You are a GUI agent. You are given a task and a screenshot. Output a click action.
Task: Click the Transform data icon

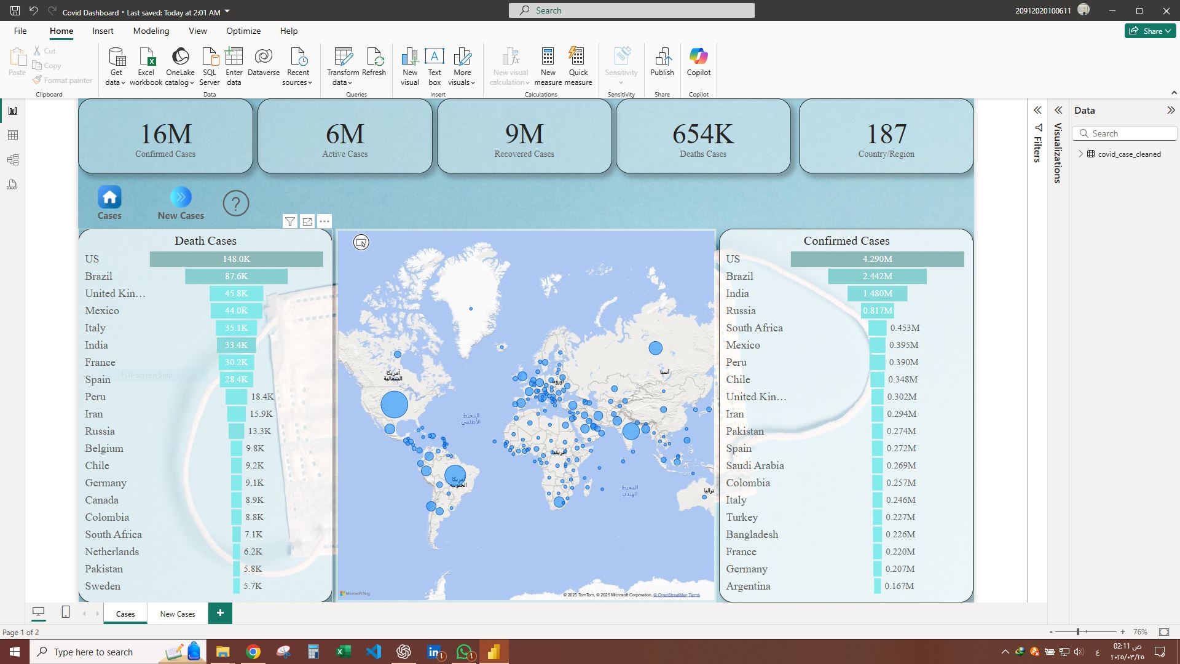(x=343, y=57)
